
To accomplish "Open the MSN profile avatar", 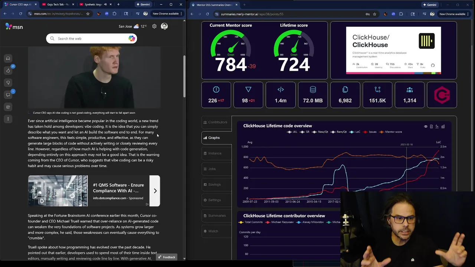I will point(164,26).
